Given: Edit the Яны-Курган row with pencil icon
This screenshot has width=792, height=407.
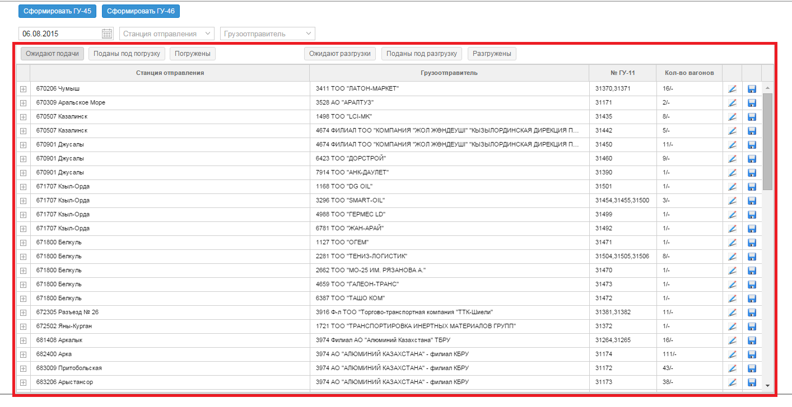Looking at the screenshot, I should pos(732,326).
